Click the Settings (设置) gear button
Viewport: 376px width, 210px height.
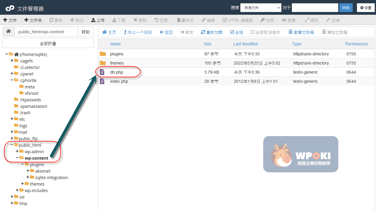tap(366, 8)
